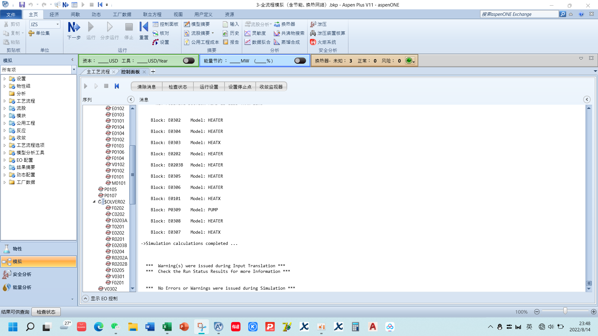This screenshot has width=598, height=336.
Task: Collapse the $OLVER02 sequence node
Action: (x=94, y=202)
